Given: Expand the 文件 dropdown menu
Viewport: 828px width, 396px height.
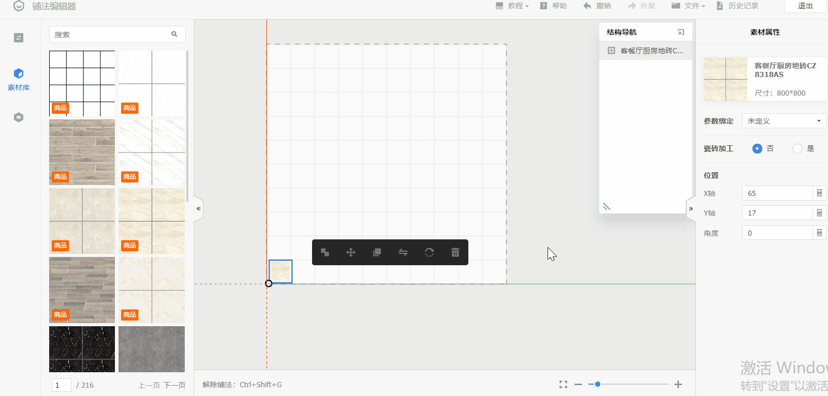Looking at the screenshot, I should click(x=688, y=6).
